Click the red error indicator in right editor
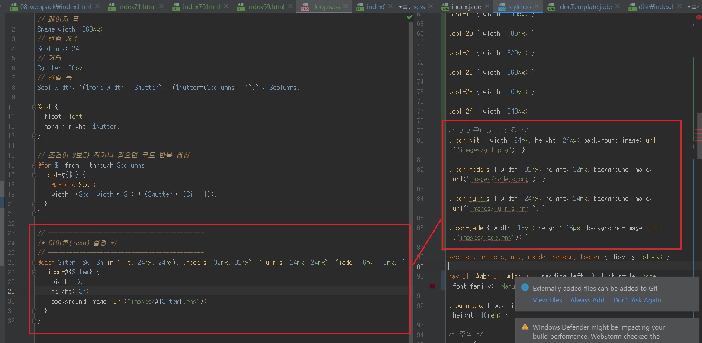Image resolution: width=702 pixels, height=343 pixels. point(698,17)
